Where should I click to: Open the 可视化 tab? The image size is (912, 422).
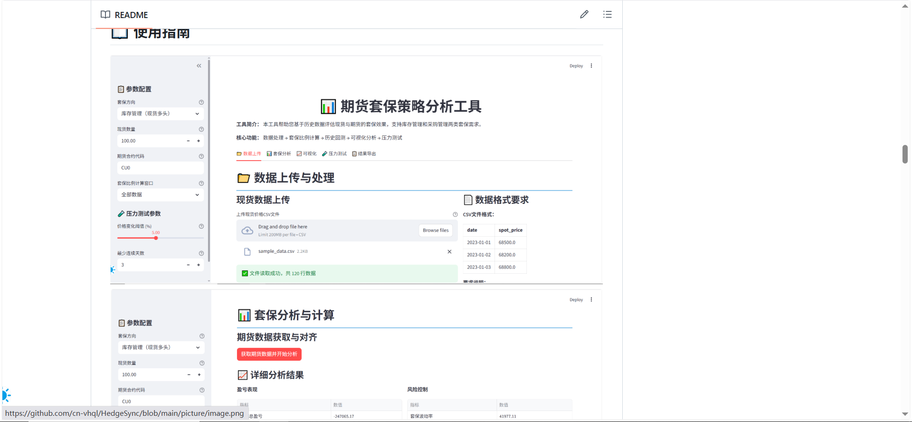306,154
